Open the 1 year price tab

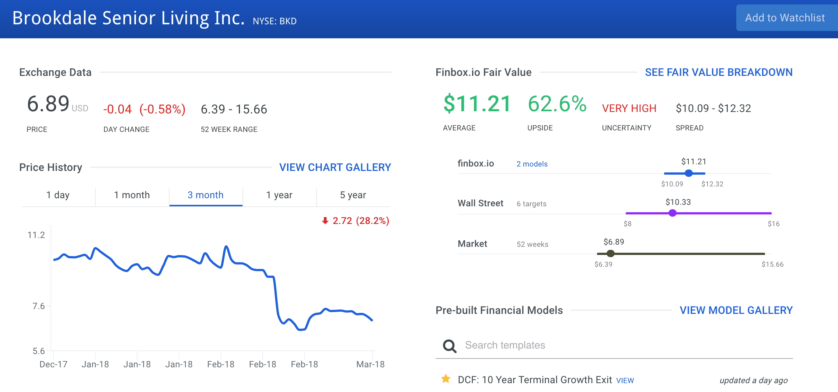pos(279,195)
